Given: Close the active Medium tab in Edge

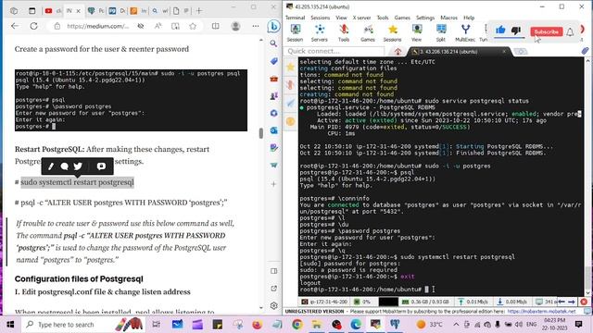Looking at the screenshot, I should coord(78,11).
